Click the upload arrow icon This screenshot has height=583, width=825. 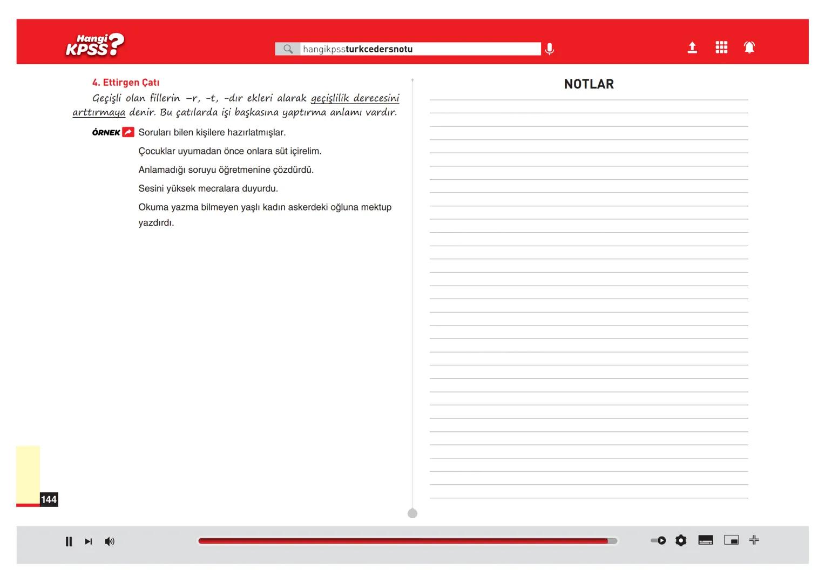[692, 48]
